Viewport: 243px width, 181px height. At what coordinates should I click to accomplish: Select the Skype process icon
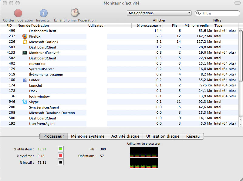tap(25, 102)
